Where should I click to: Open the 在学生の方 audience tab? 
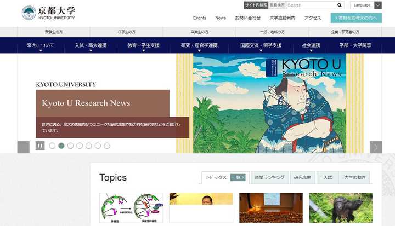click(127, 32)
